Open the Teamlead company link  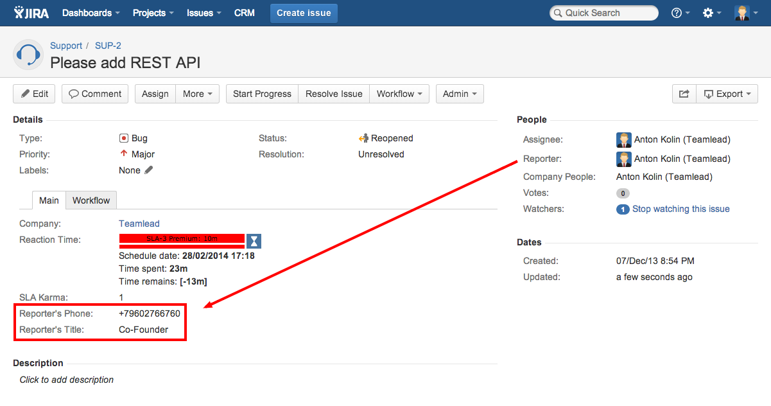pos(139,224)
